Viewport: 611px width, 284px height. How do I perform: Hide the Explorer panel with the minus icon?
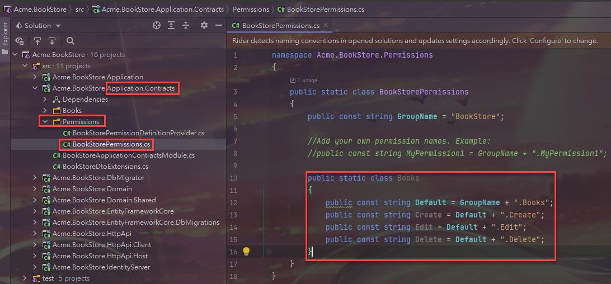coord(218,26)
